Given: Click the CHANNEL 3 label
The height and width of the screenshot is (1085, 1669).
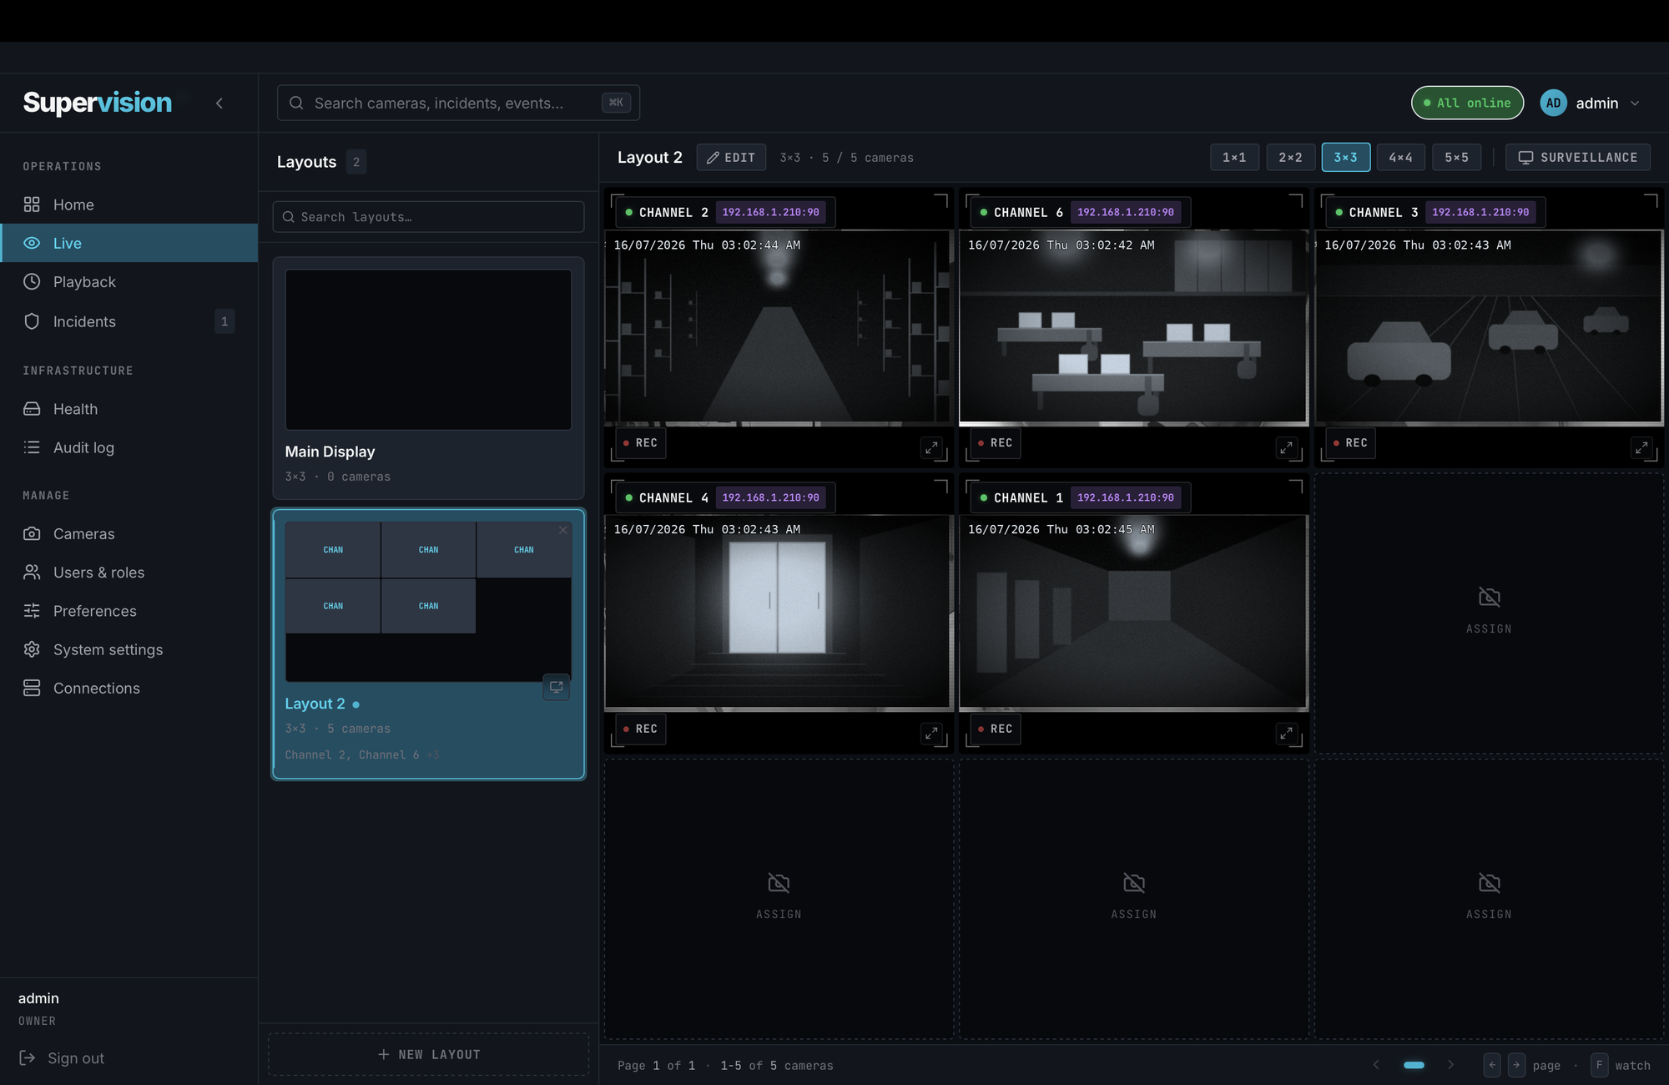Looking at the screenshot, I should coord(1384,212).
